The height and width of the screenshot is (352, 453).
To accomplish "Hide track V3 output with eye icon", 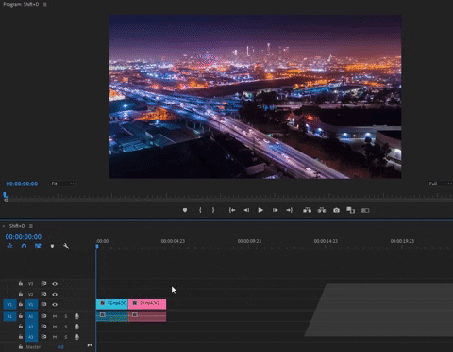I will pyautogui.click(x=55, y=284).
